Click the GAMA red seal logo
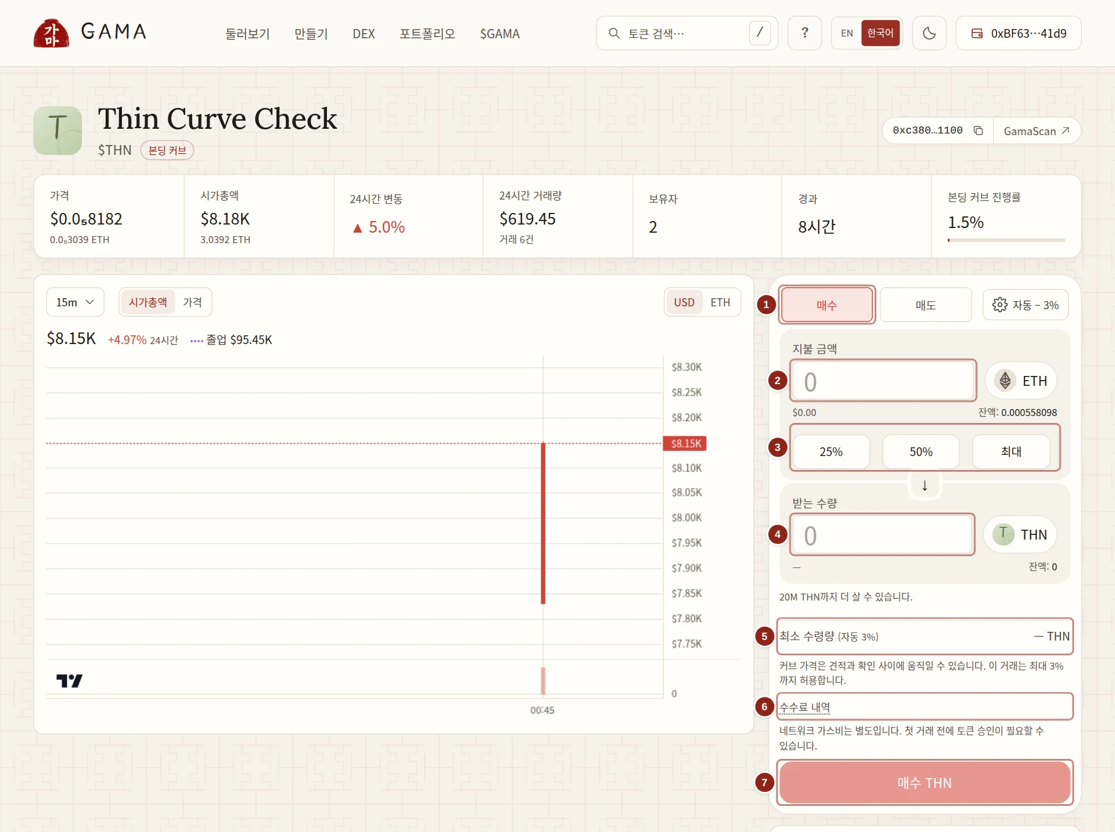This screenshot has height=832, width=1115. (x=51, y=33)
